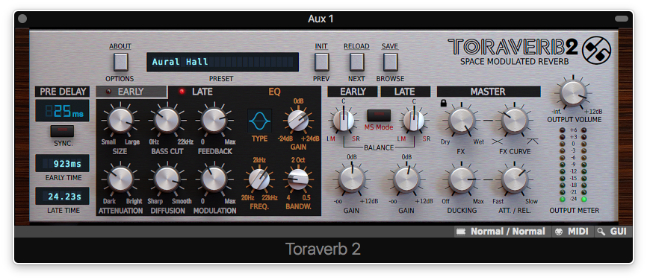Click the GUI button in status bar
647x280 pixels.
pyautogui.click(x=613, y=232)
